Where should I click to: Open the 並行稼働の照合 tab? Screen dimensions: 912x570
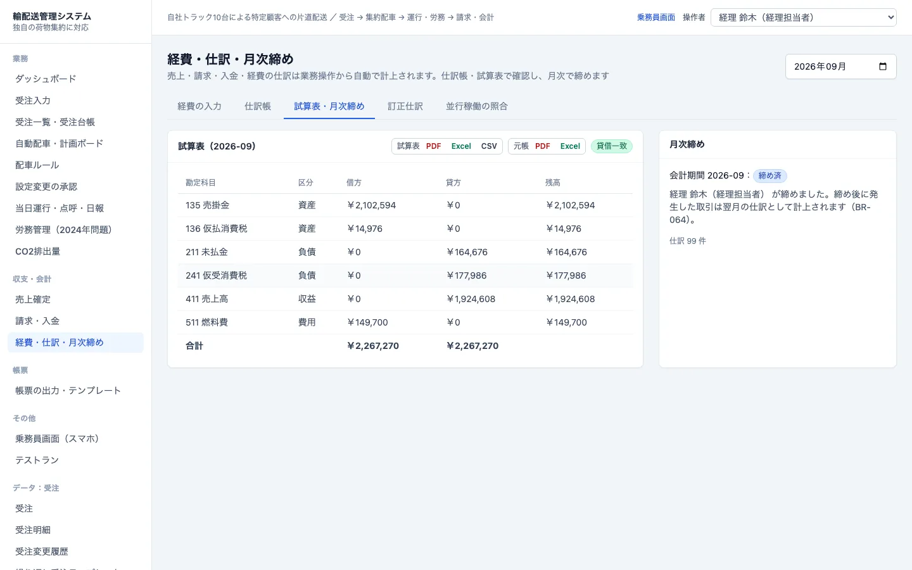pos(477,106)
